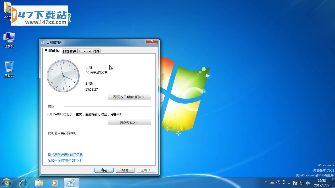Launch Internet Explorer from taskbar

pyautogui.click(x=23, y=183)
